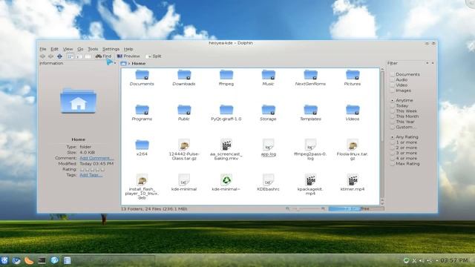Open the Tools menu
The image size is (475, 267).
[93, 49]
